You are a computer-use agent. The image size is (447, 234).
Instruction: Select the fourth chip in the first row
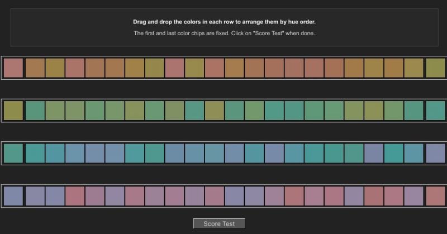75,68
